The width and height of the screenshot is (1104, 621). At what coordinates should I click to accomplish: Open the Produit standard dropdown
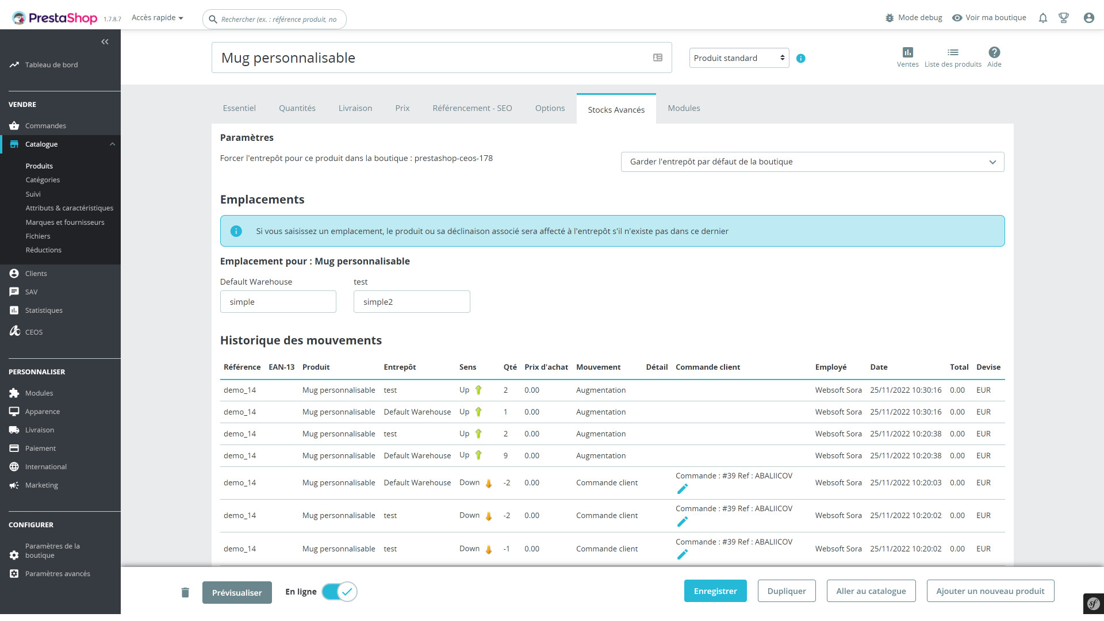click(x=739, y=58)
